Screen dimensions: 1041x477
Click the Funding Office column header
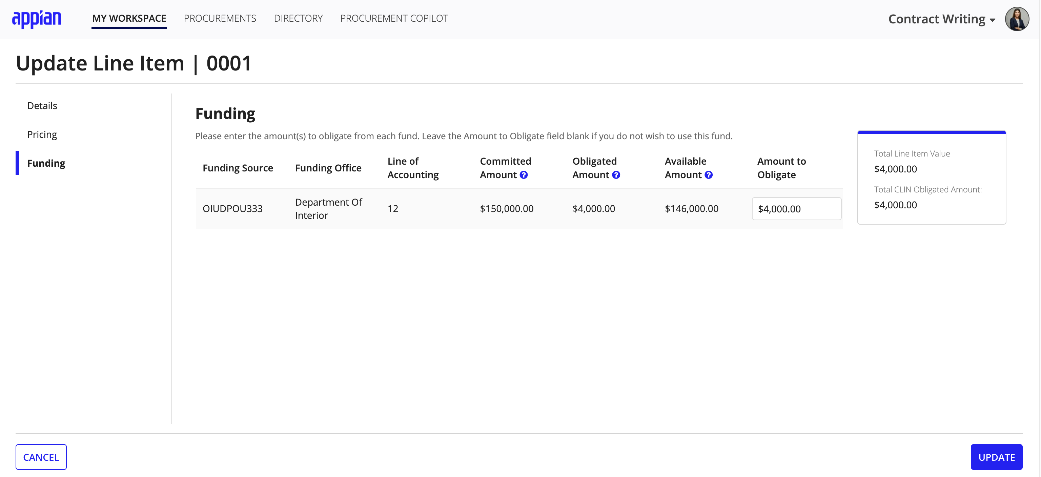click(328, 168)
